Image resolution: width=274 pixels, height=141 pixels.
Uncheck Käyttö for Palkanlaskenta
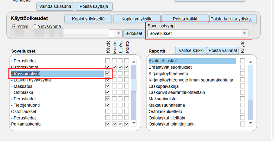coord(108,124)
